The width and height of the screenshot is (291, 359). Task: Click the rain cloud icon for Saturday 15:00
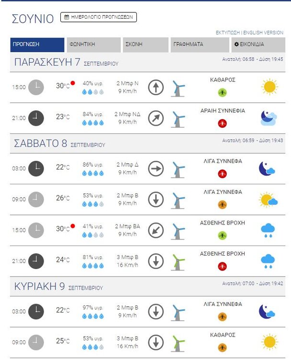[x=268, y=231]
